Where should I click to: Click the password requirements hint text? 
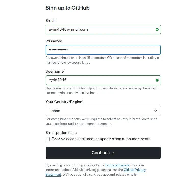point(102,60)
